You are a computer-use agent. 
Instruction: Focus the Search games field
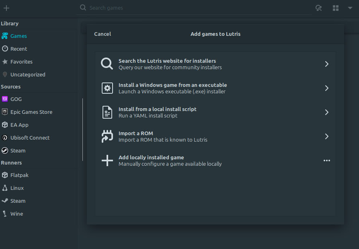195,8
